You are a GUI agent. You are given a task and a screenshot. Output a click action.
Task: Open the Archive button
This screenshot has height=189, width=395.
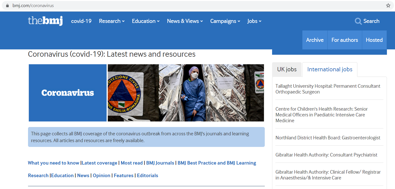tap(315, 40)
